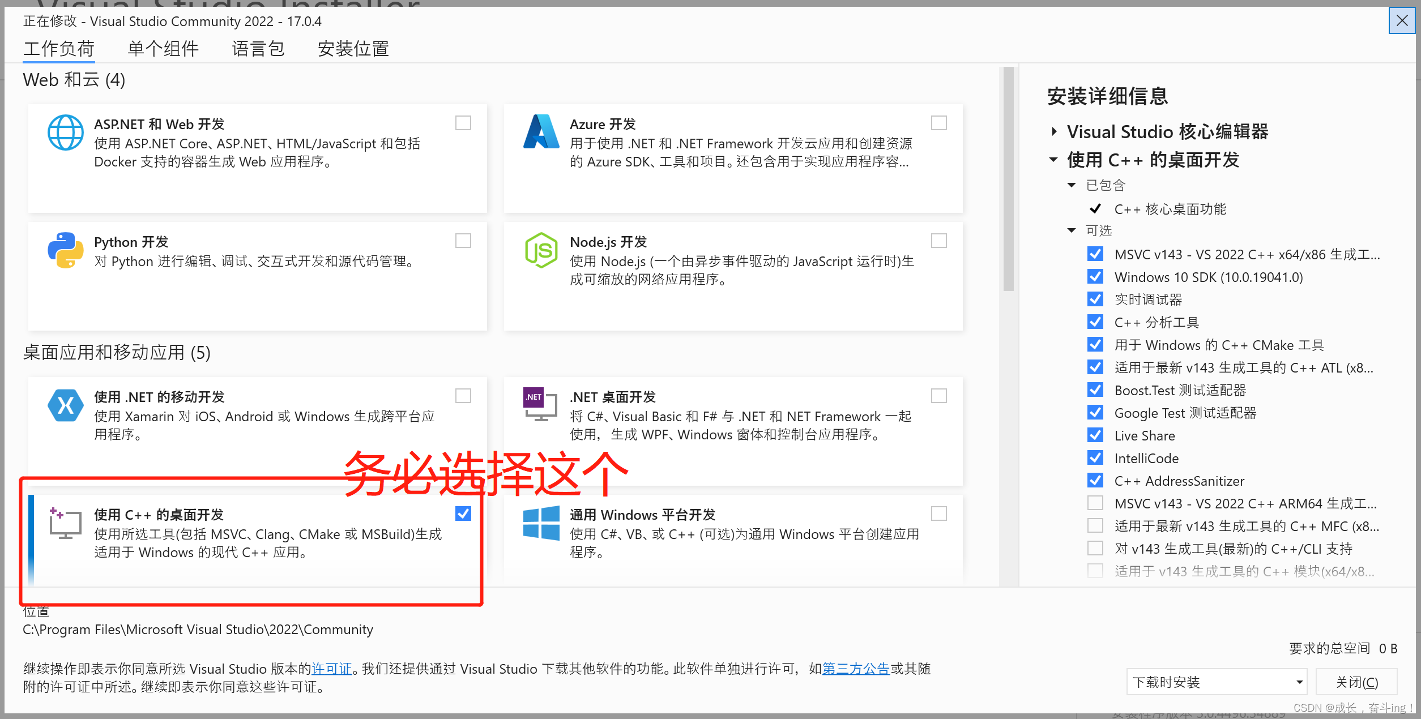Close the installer modify dialog with X
Viewport: 1421px width, 719px height.
1402,21
